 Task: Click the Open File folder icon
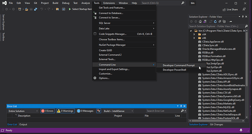click(x=27, y=9)
